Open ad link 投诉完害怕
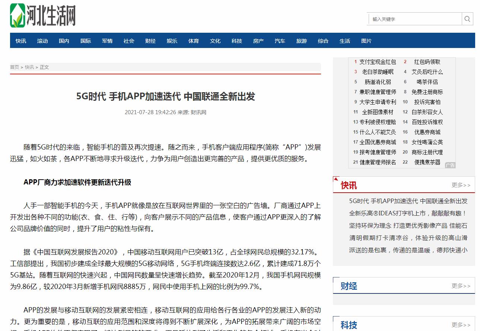480x331 pixels. click(x=427, y=102)
